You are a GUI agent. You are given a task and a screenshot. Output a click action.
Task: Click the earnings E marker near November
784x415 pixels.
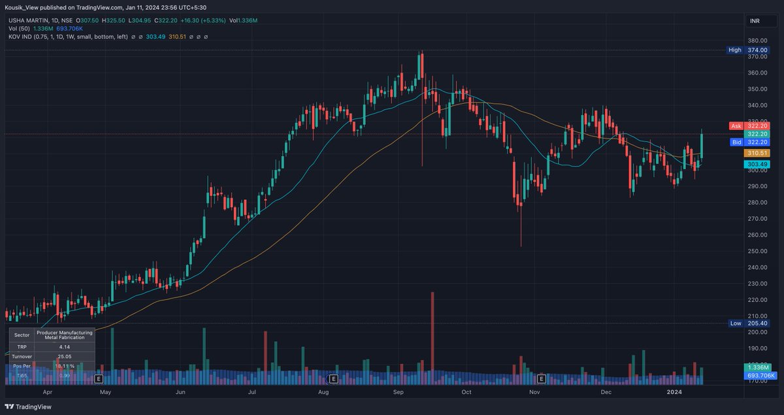541,378
